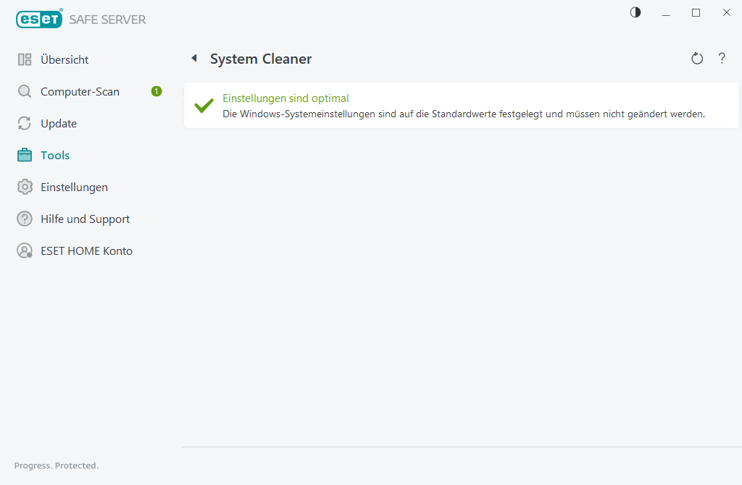Click the green checkmark status icon
Screen dimensions: 742x485
pyautogui.click(x=204, y=106)
